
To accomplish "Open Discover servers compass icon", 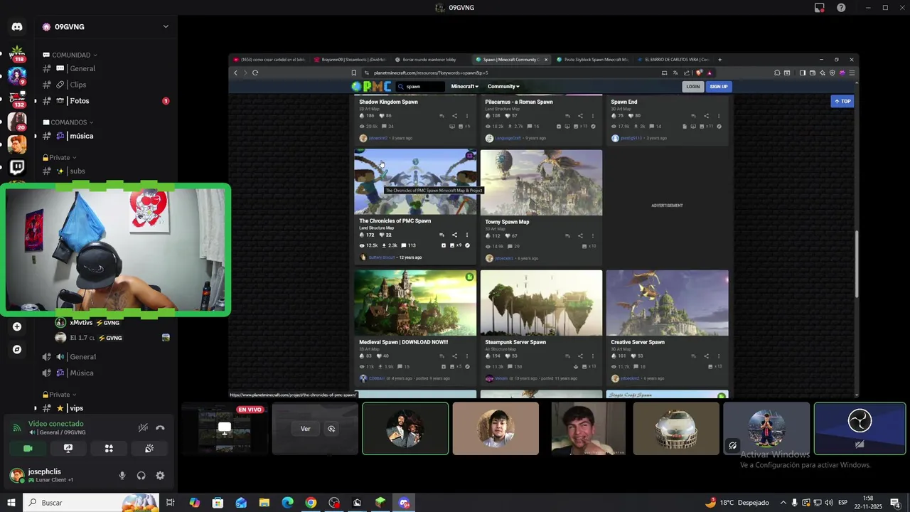I will (x=17, y=349).
